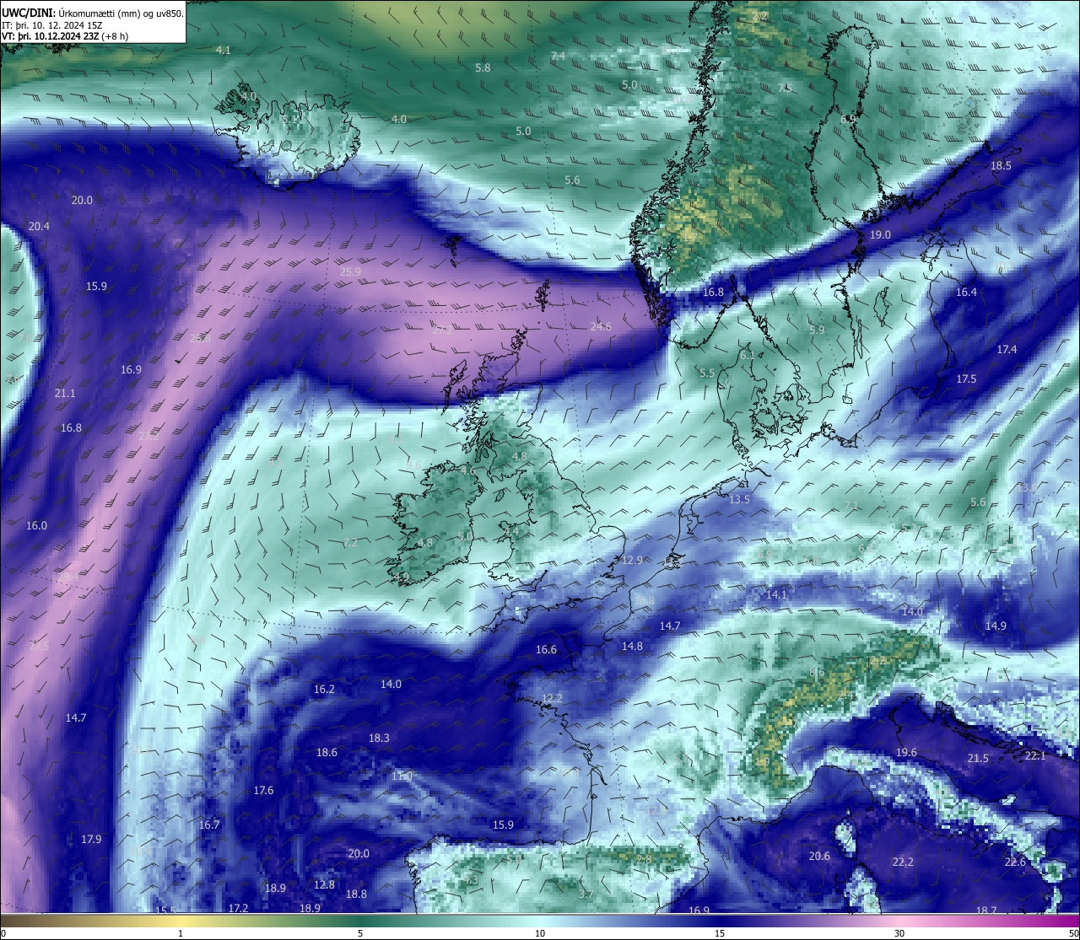Click the 22.6 value label
This screenshot has height=940, width=1080.
click(1015, 862)
